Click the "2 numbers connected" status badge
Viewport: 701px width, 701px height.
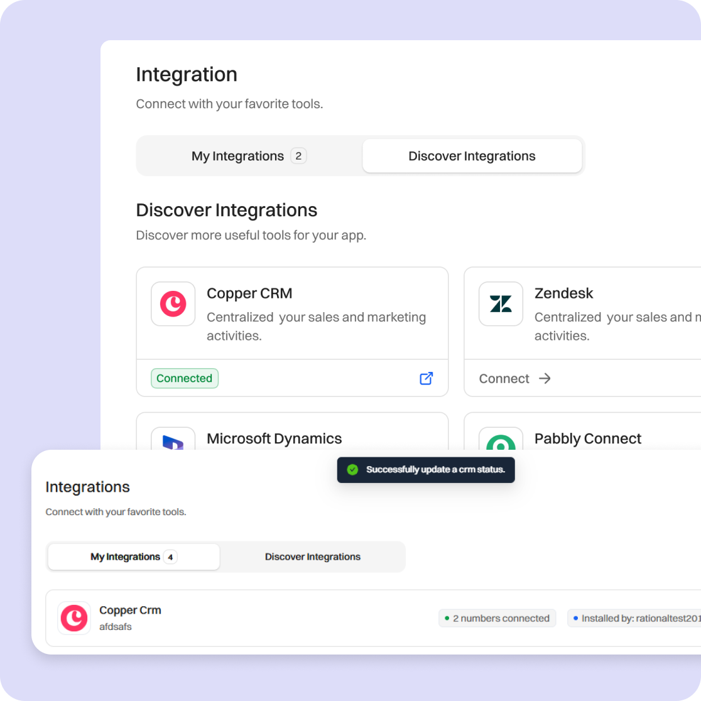pyautogui.click(x=497, y=618)
